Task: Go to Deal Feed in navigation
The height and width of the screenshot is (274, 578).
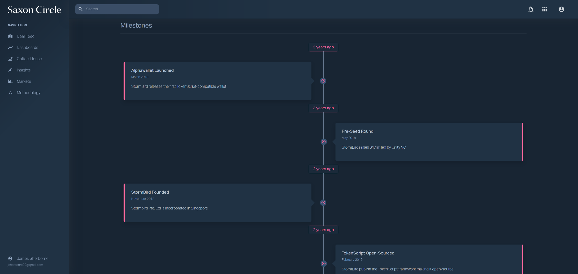Action: point(25,36)
